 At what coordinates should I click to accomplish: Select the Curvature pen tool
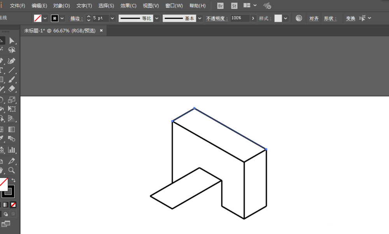click(x=11, y=61)
